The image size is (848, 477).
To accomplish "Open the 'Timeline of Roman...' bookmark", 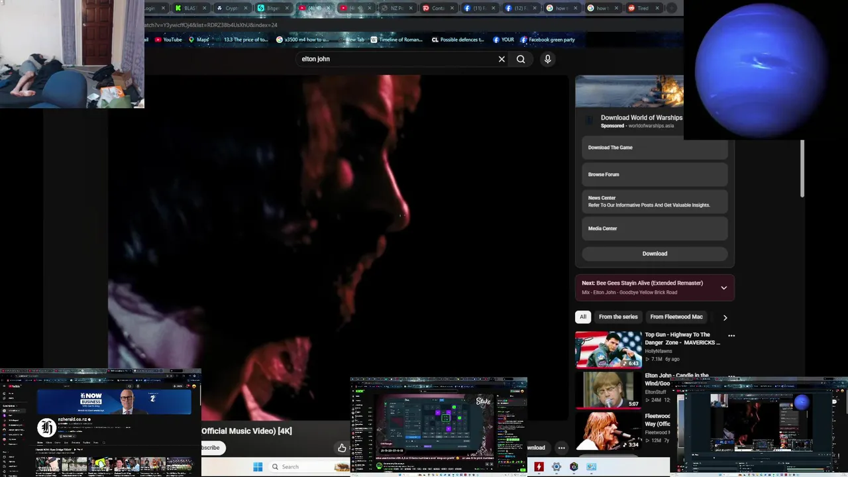I will (x=396, y=40).
